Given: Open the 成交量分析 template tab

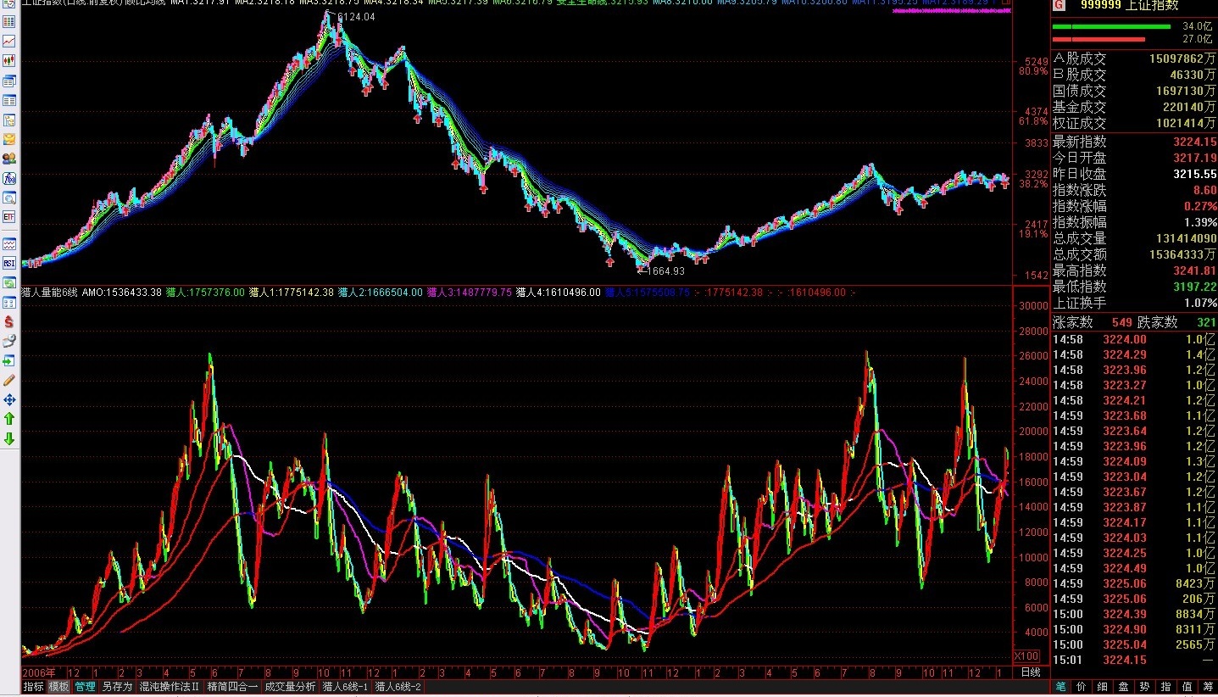Looking at the screenshot, I should pyautogui.click(x=290, y=687).
